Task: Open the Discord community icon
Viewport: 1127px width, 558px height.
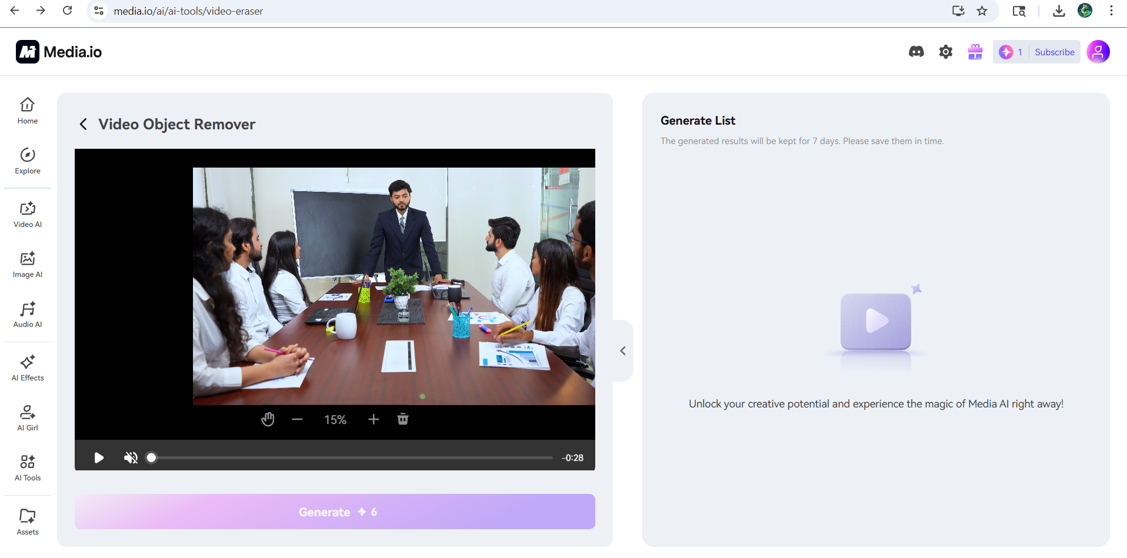Action: [x=916, y=52]
